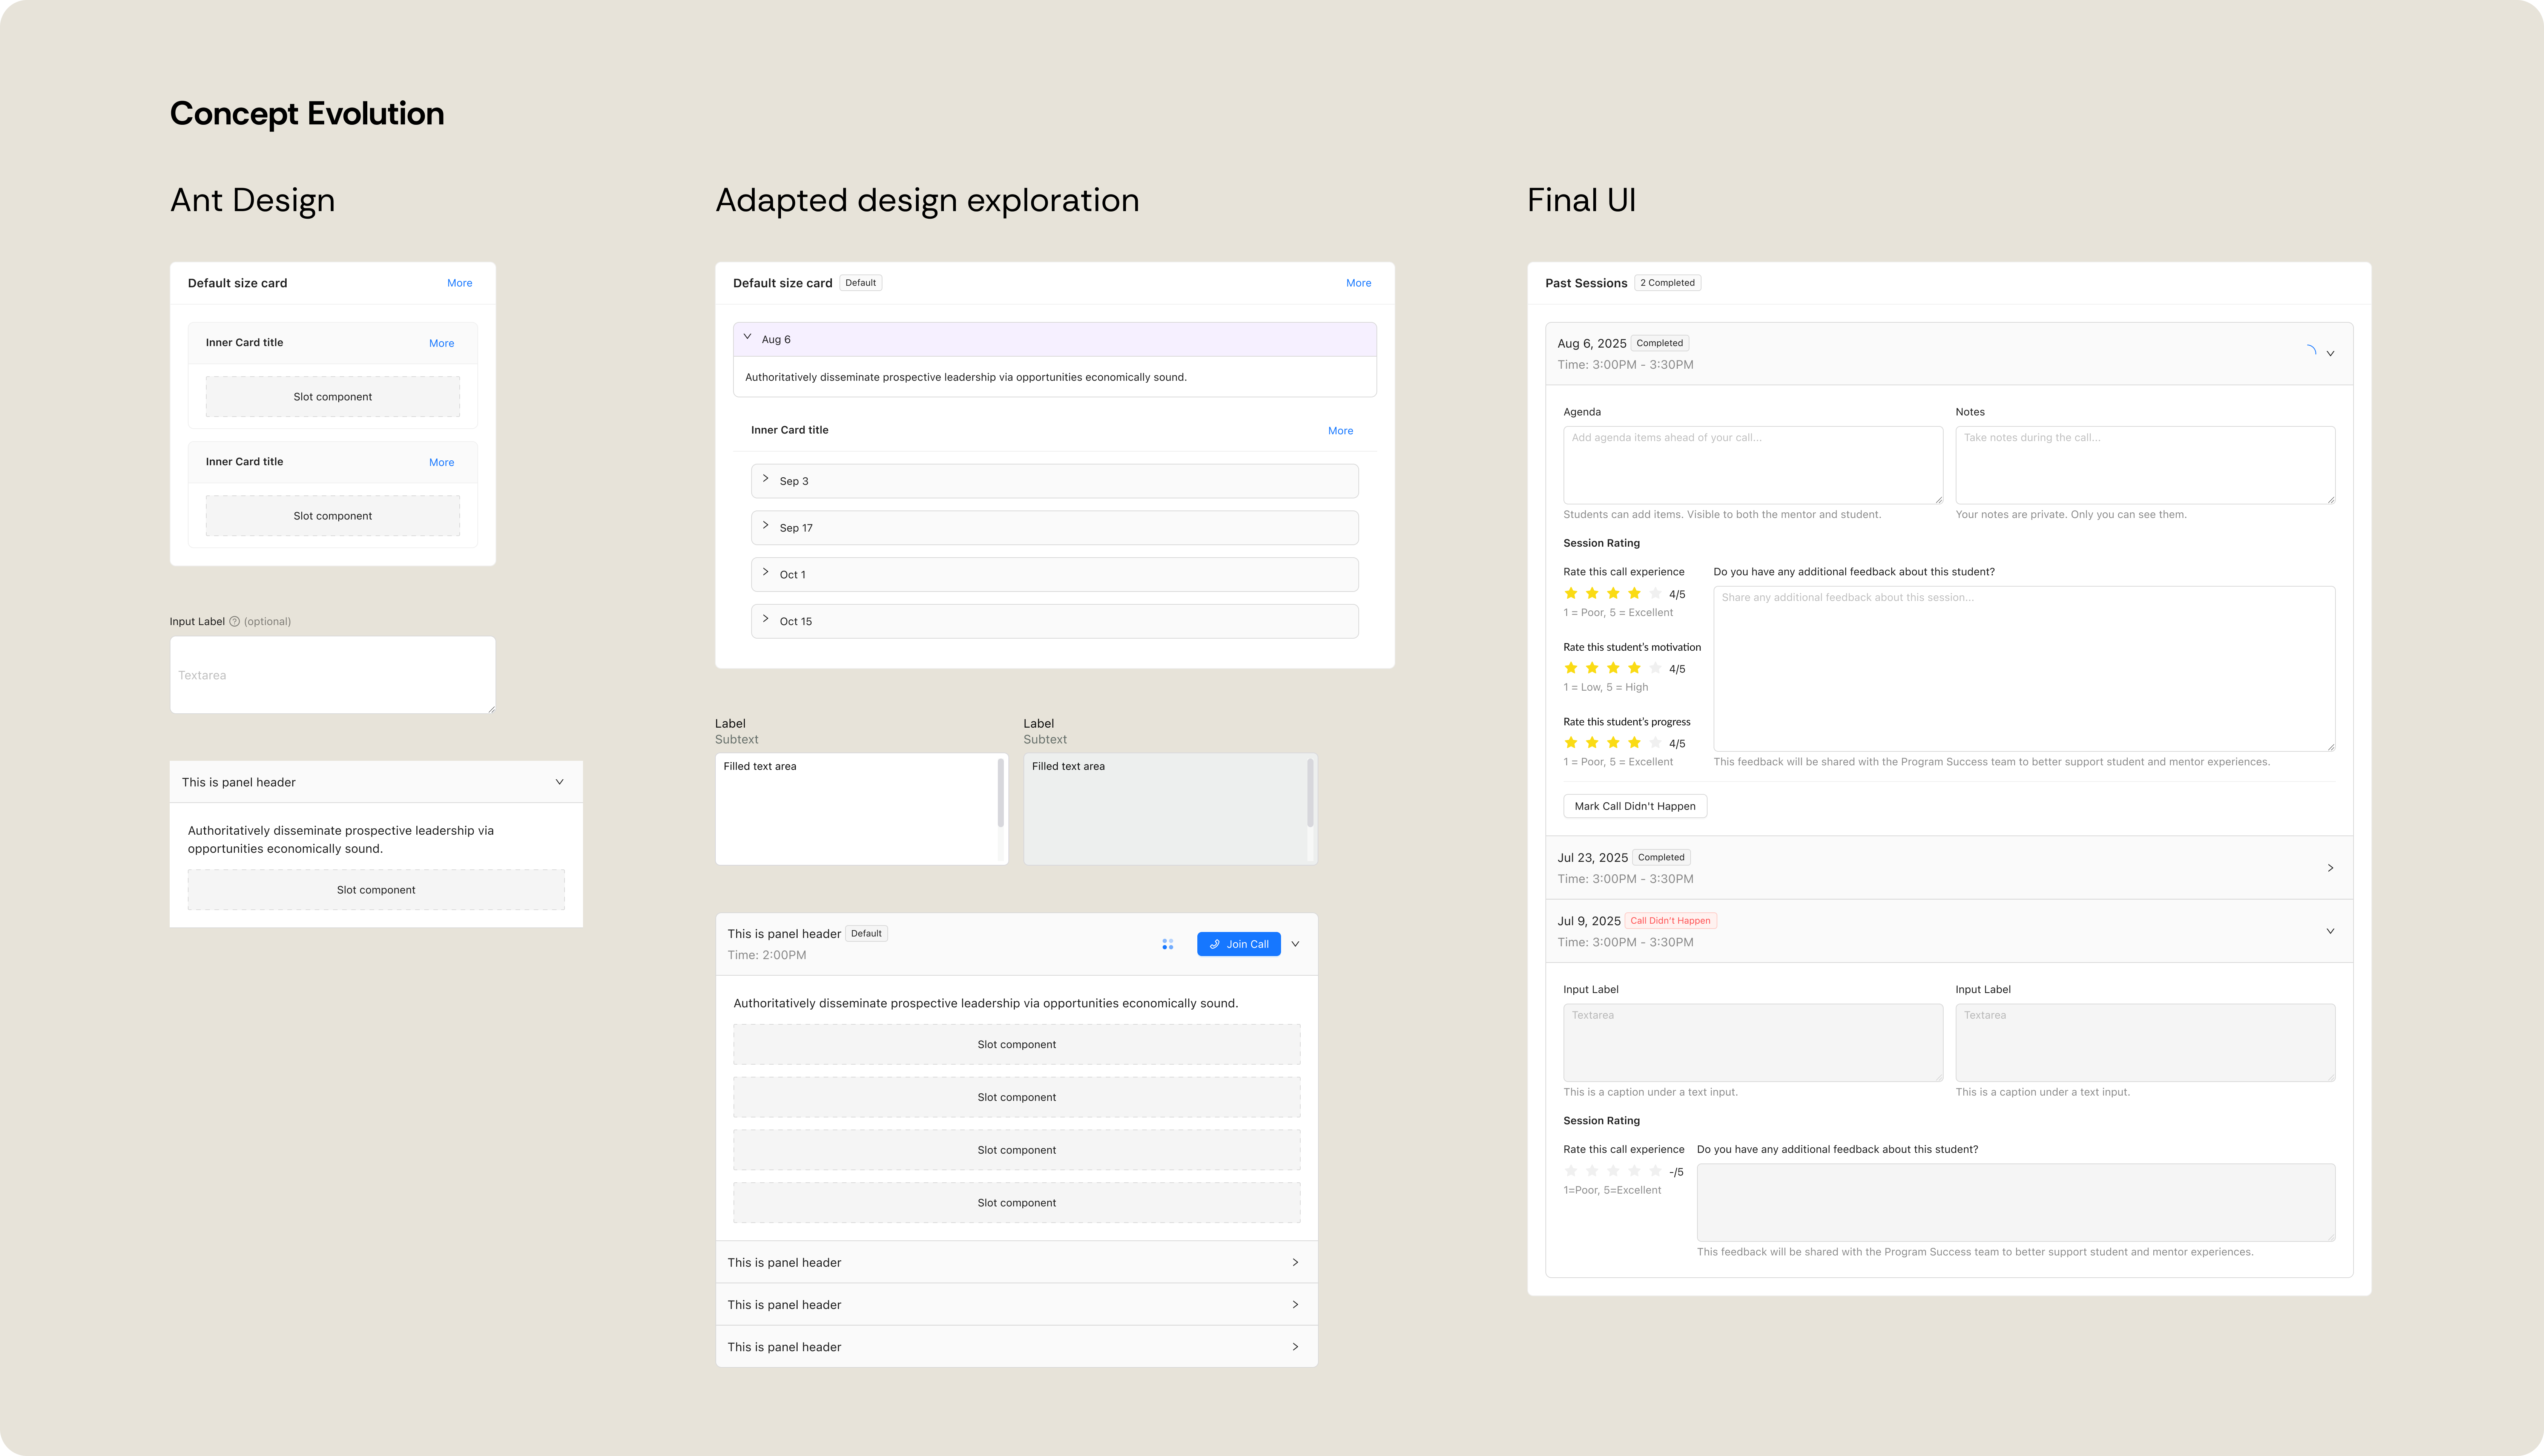This screenshot has width=2544, height=1456.
Task: Click scrollbar of the white Filled text area
Action: click(x=1001, y=793)
